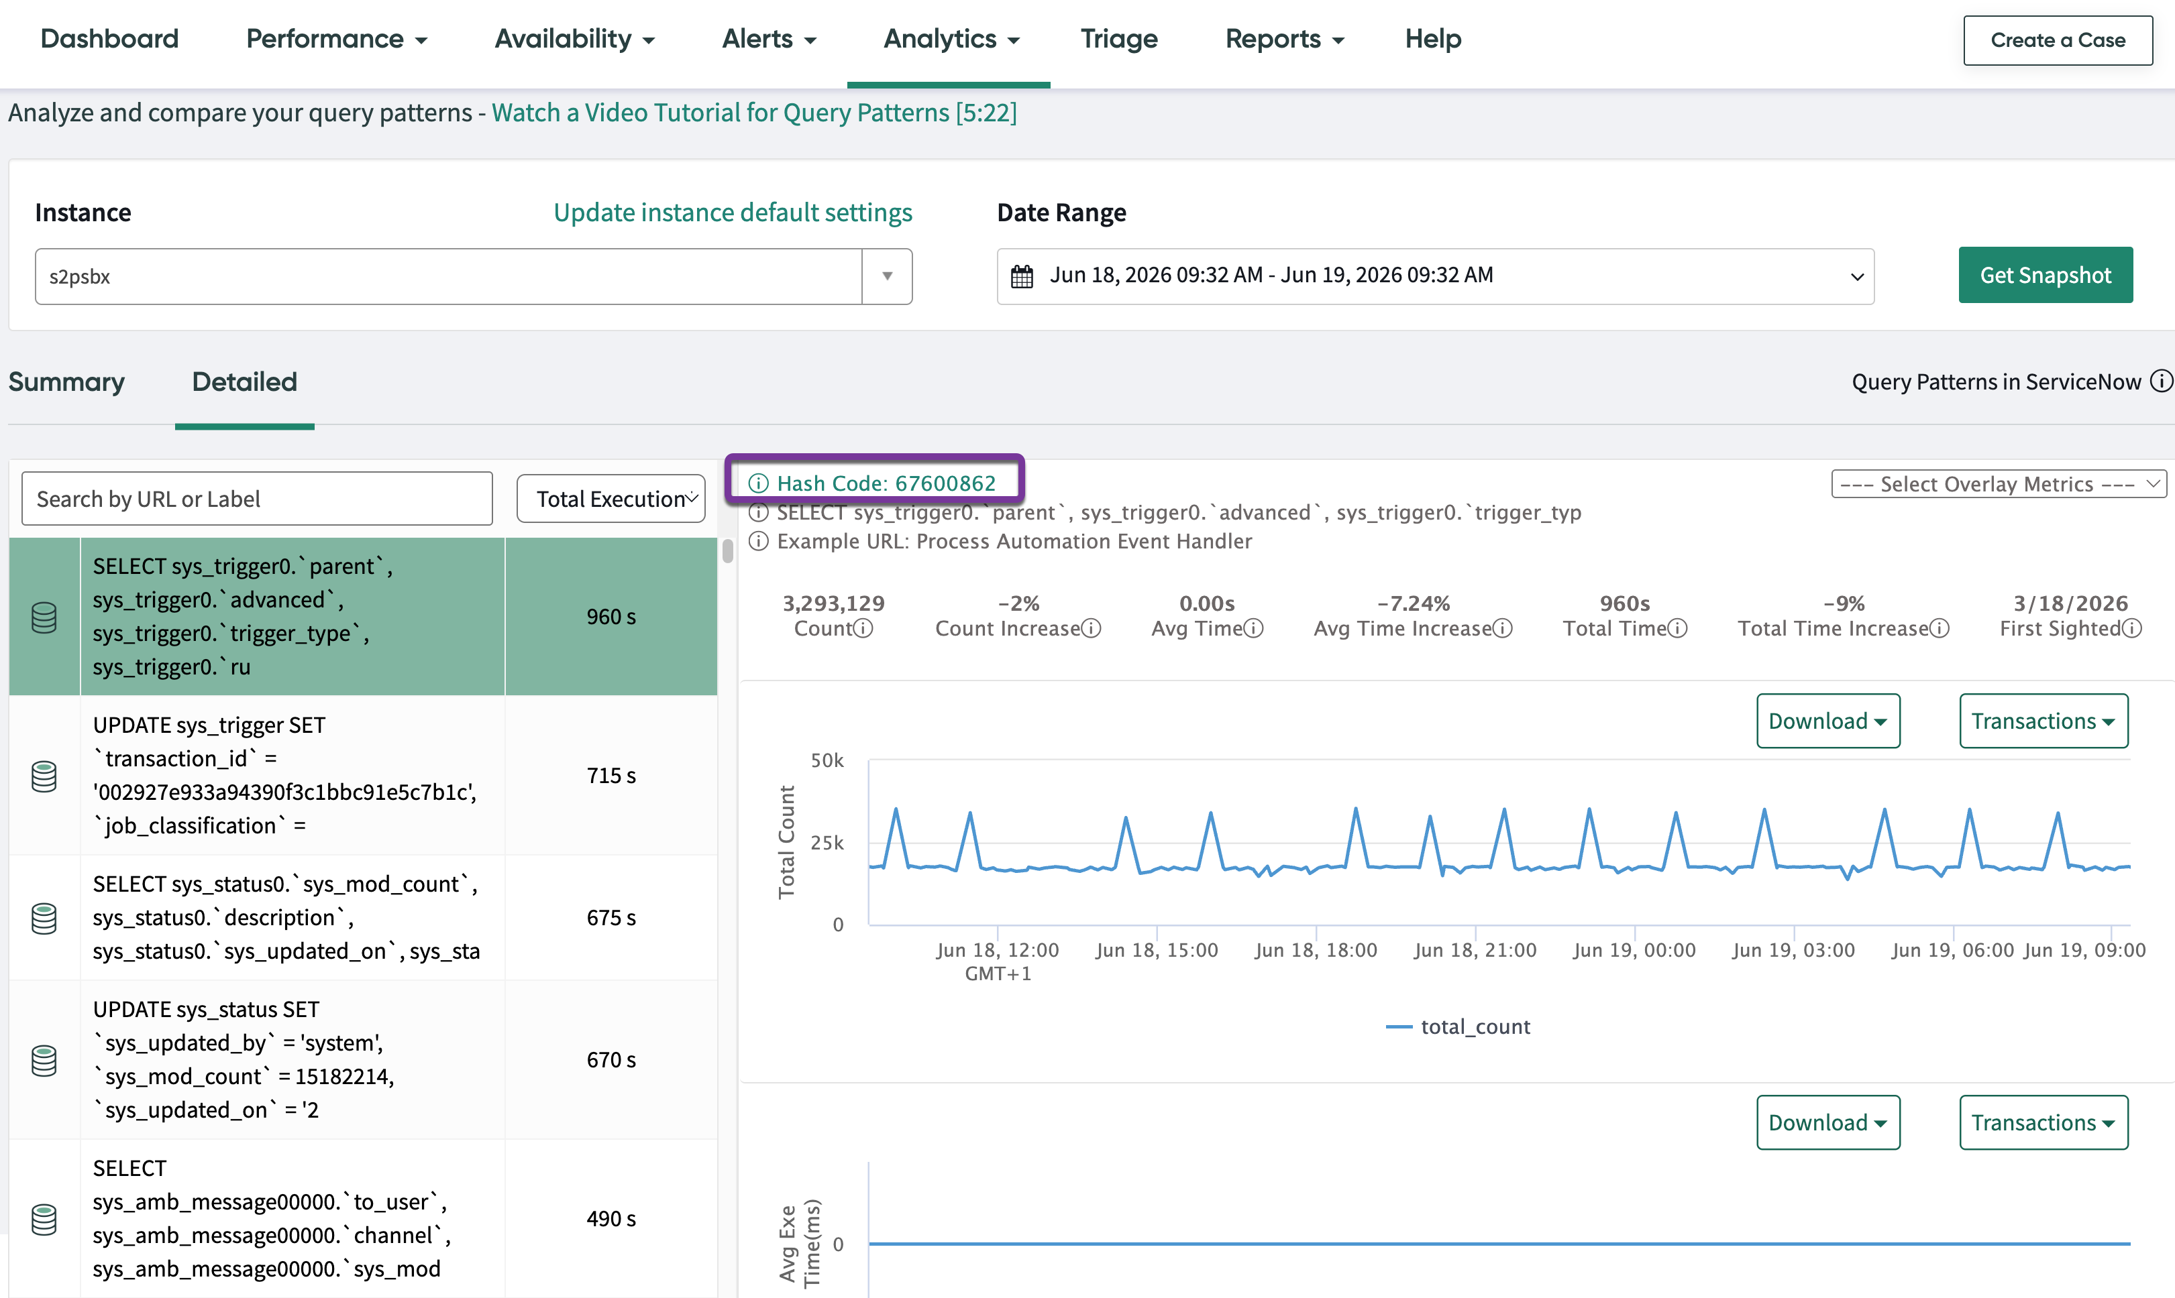
Task: Select the Detailed tab
Action: [244, 381]
